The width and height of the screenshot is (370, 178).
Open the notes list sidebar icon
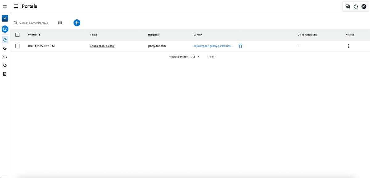tap(5, 74)
